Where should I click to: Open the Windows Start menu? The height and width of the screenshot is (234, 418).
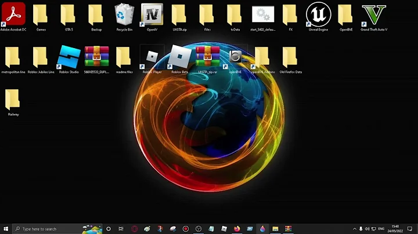coord(6,229)
